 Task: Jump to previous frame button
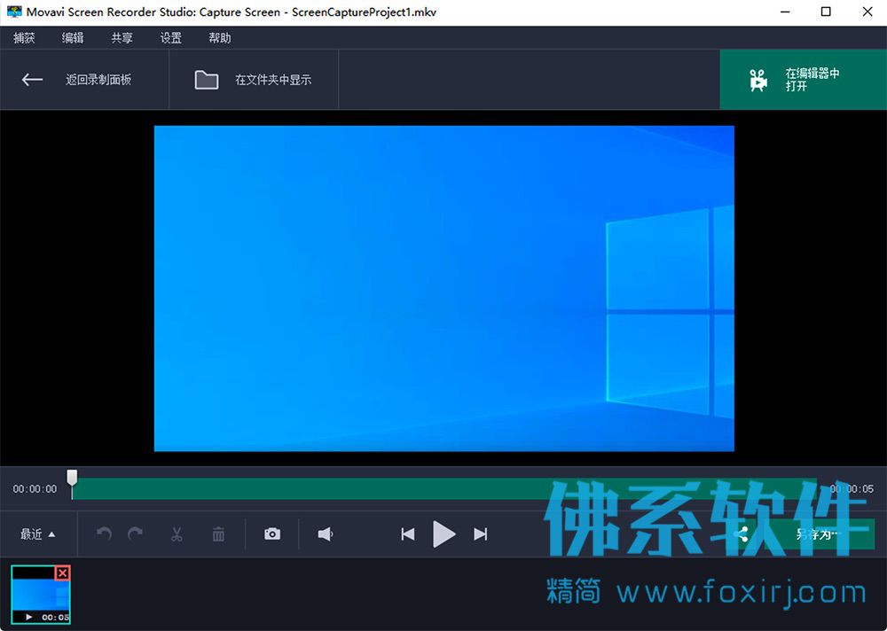[408, 534]
